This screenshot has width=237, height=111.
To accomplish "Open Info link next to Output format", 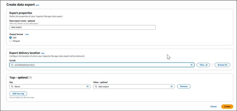I will [x=27, y=34].
